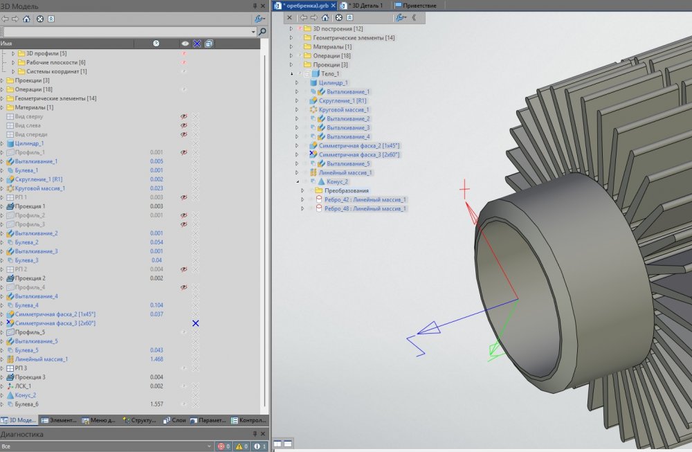
Task: Open wrench options in floating tree toolbar
Action: click(401, 18)
